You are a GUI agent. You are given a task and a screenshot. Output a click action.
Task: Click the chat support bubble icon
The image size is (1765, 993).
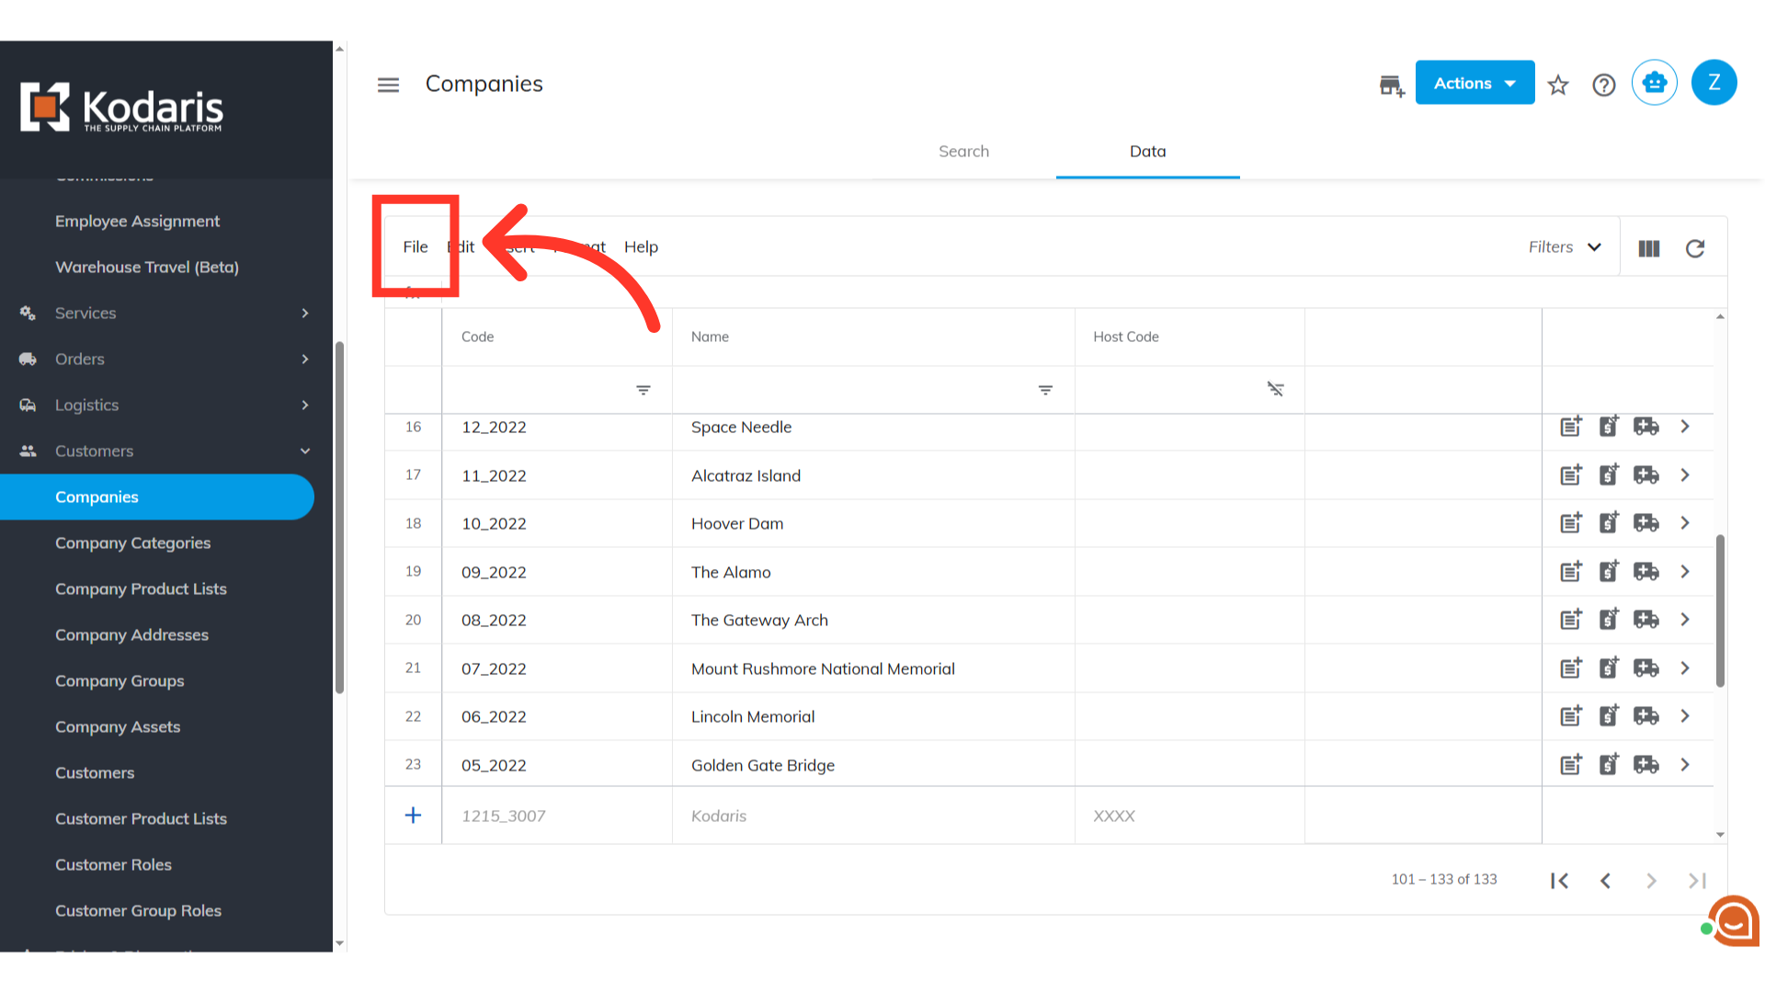(1734, 920)
